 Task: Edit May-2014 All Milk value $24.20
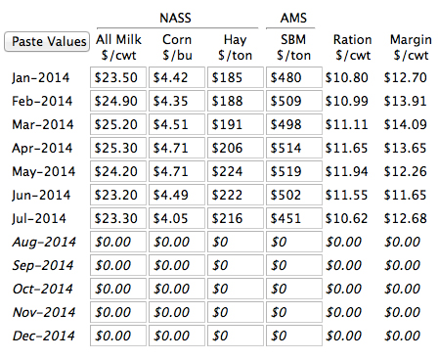pyautogui.click(x=118, y=171)
